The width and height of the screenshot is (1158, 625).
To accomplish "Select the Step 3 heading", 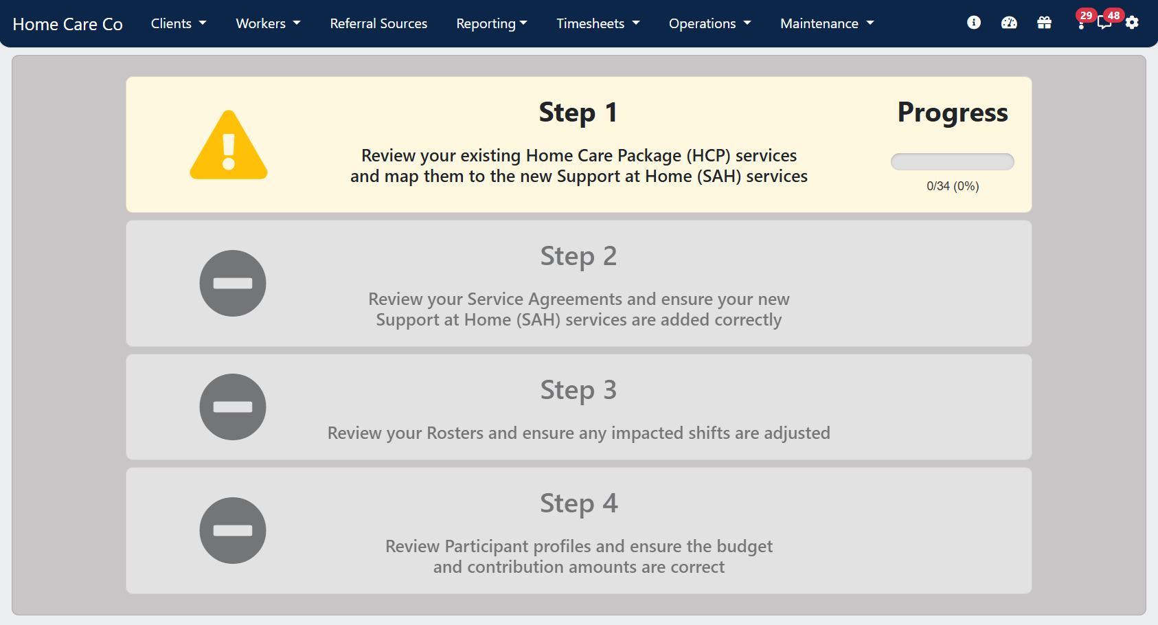I will [578, 390].
